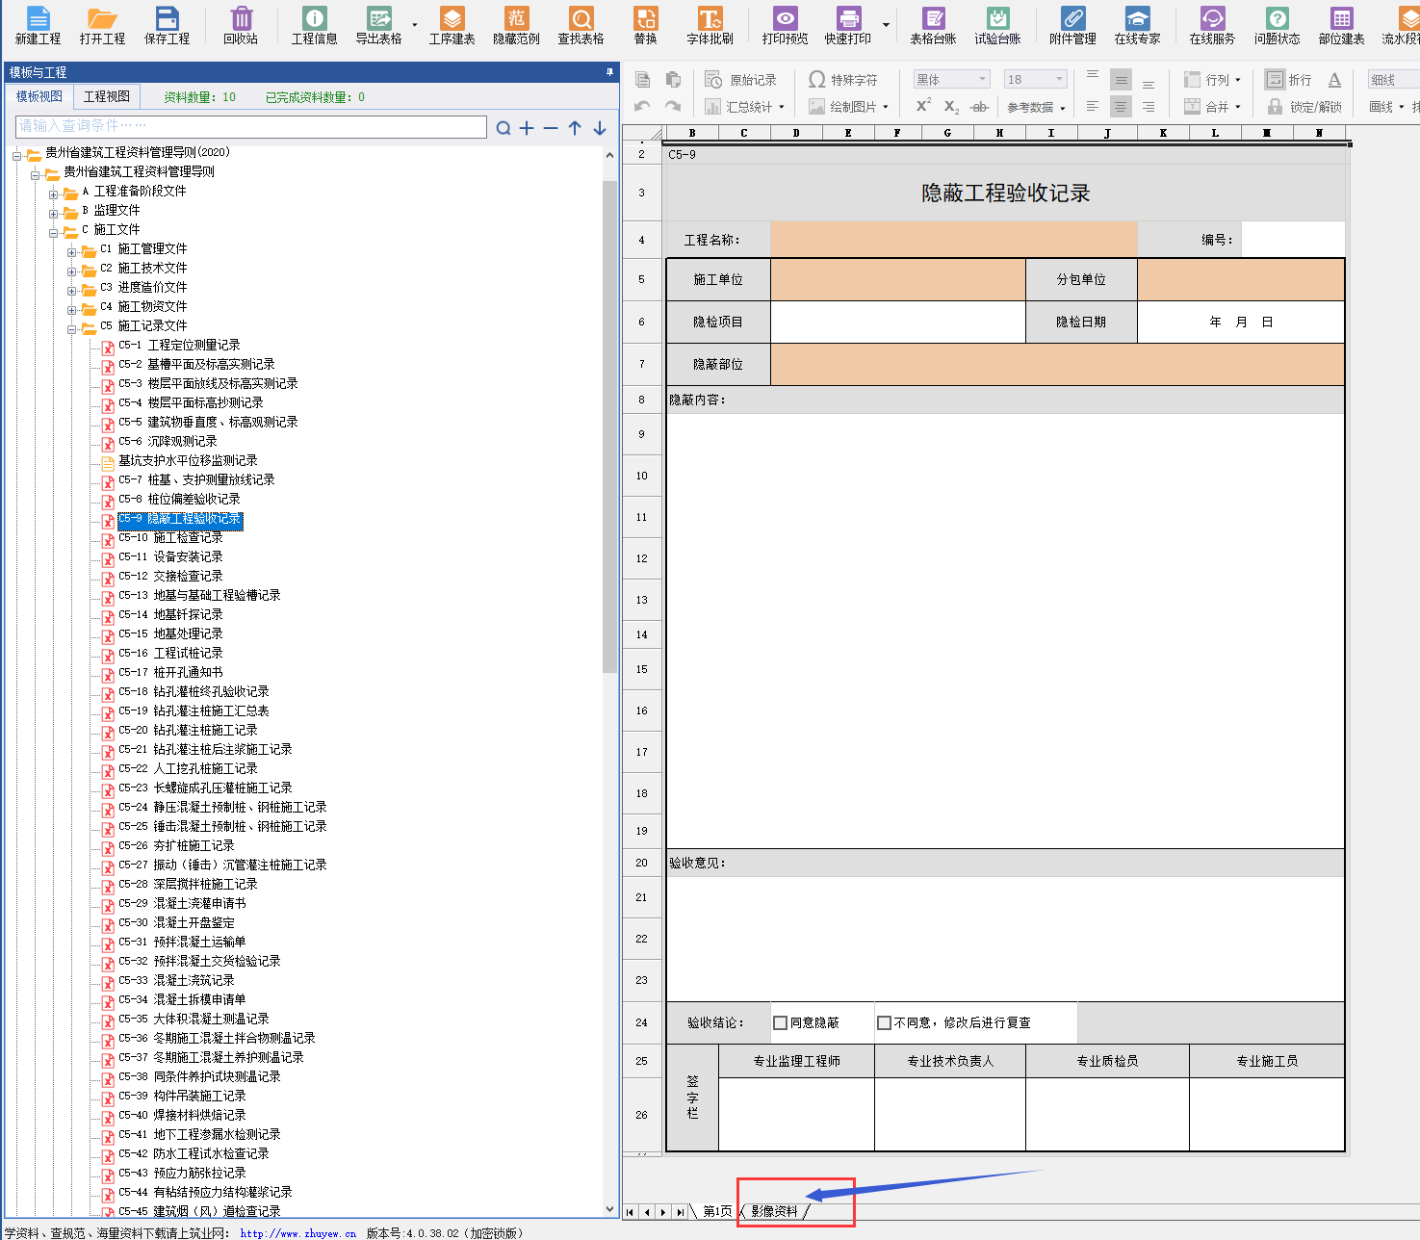This screenshot has width=1420, height=1240.
Task: Open the zhuyew.cn link in status bar
Action: 297,1233
